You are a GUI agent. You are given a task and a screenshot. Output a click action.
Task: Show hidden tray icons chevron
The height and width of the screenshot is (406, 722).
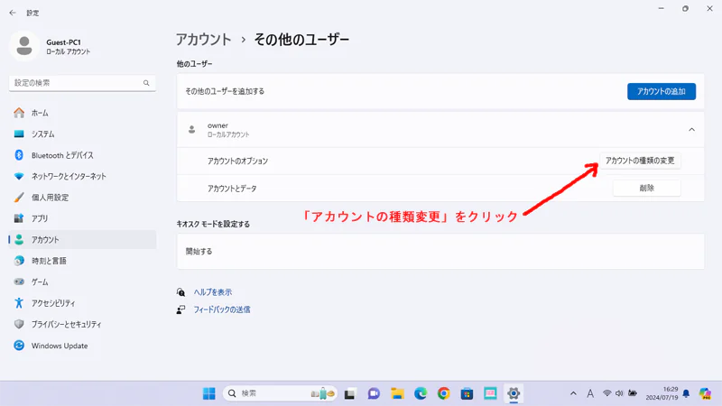coord(573,393)
